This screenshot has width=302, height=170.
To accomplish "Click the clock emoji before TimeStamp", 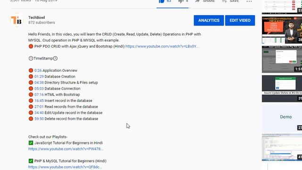I will pos(31,59).
